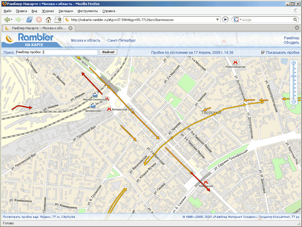
Task: Open the CityGuide footer link
Action: tap(68, 217)
